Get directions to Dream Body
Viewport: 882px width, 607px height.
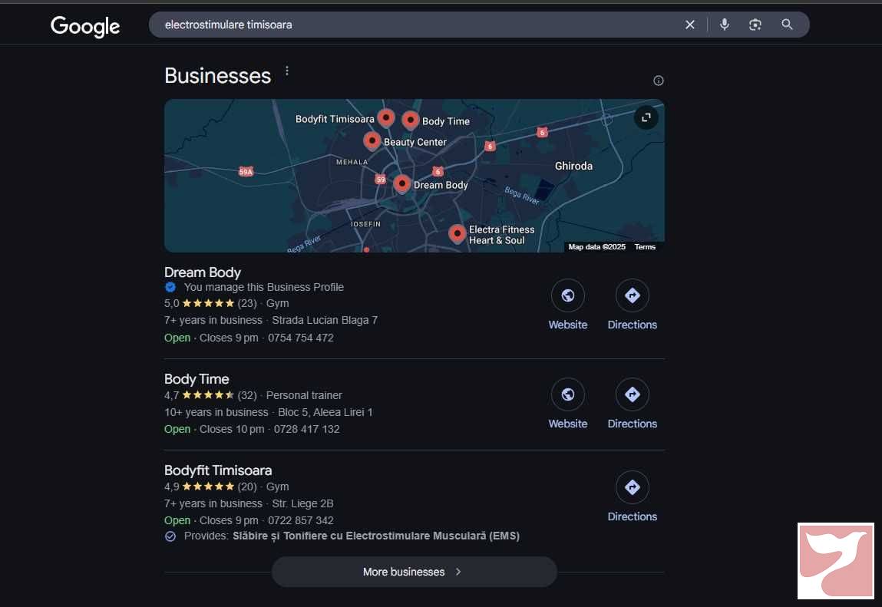point(633,295)
